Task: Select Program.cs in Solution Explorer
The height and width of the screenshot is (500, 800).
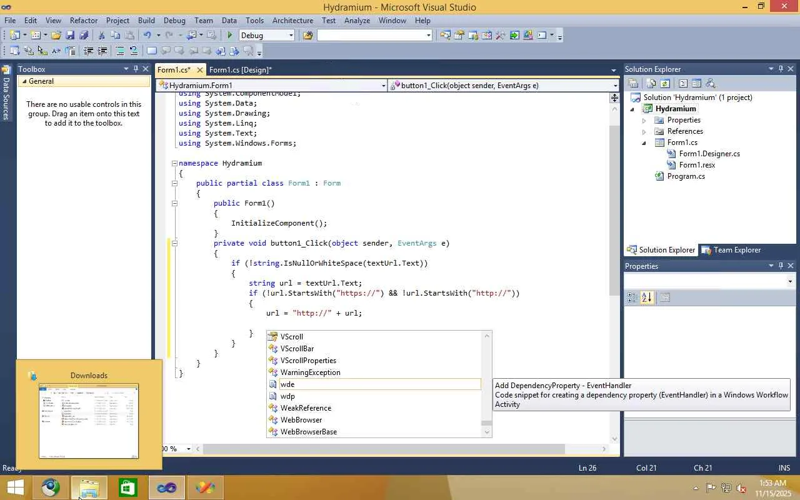Action: pyautogui.click(x=686, y=176)
